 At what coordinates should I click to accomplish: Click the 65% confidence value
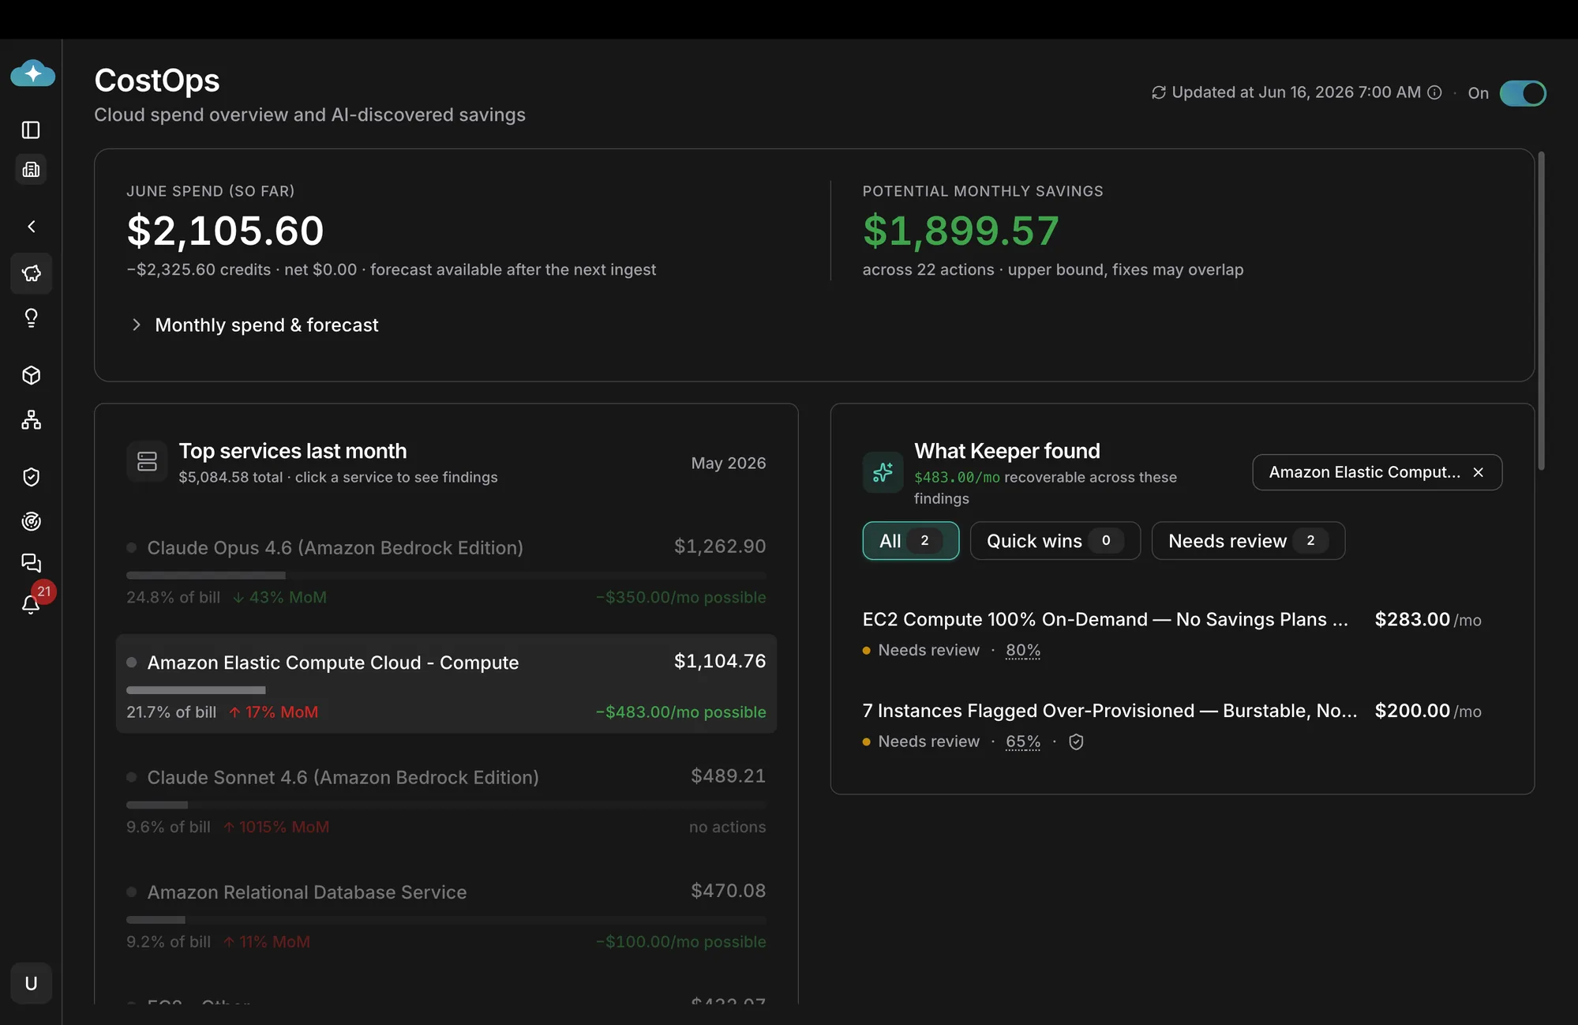click(1022, 742)
